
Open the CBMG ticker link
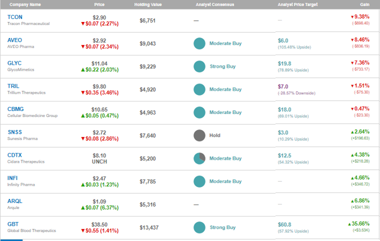coord(15,109)
